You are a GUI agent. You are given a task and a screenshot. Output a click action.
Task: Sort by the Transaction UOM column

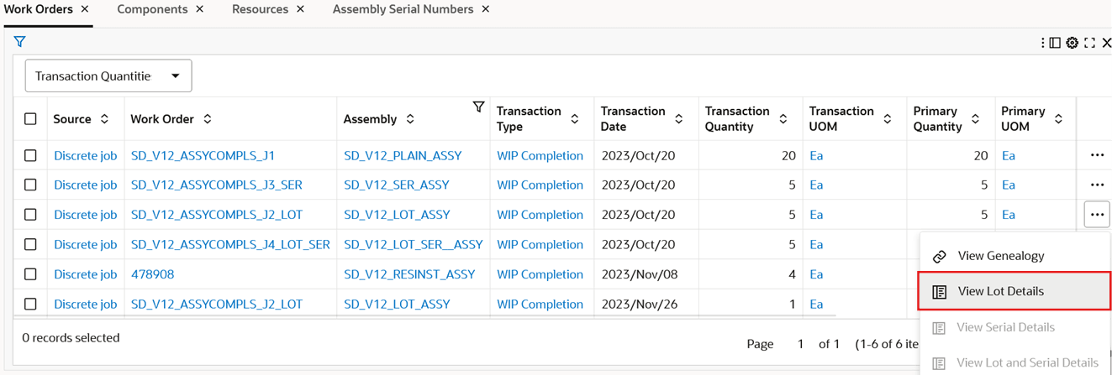coord(888,119)
